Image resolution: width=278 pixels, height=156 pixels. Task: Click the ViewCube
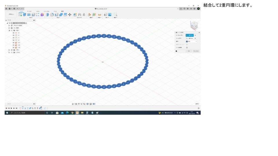[x=194, y=25]
